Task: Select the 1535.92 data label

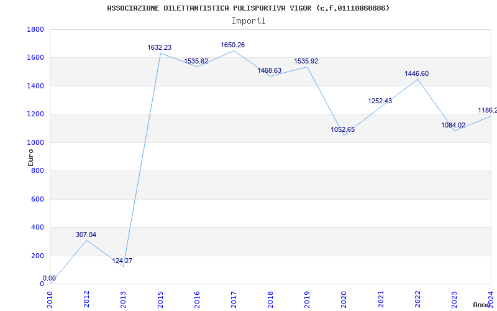Action: [306, 61]
